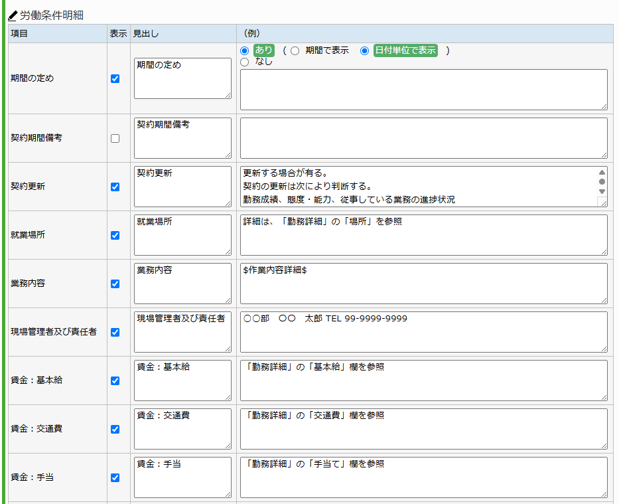
Task: Click the empty example box for 契約期間備考
Action: pyautogui.click(x=423, y=138)
